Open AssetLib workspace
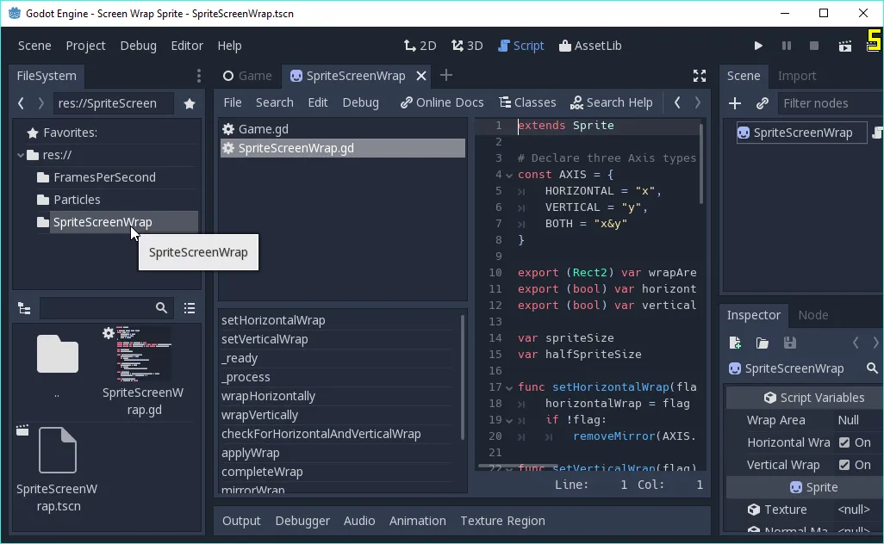 pyautogui.click(x=589, y=46)
